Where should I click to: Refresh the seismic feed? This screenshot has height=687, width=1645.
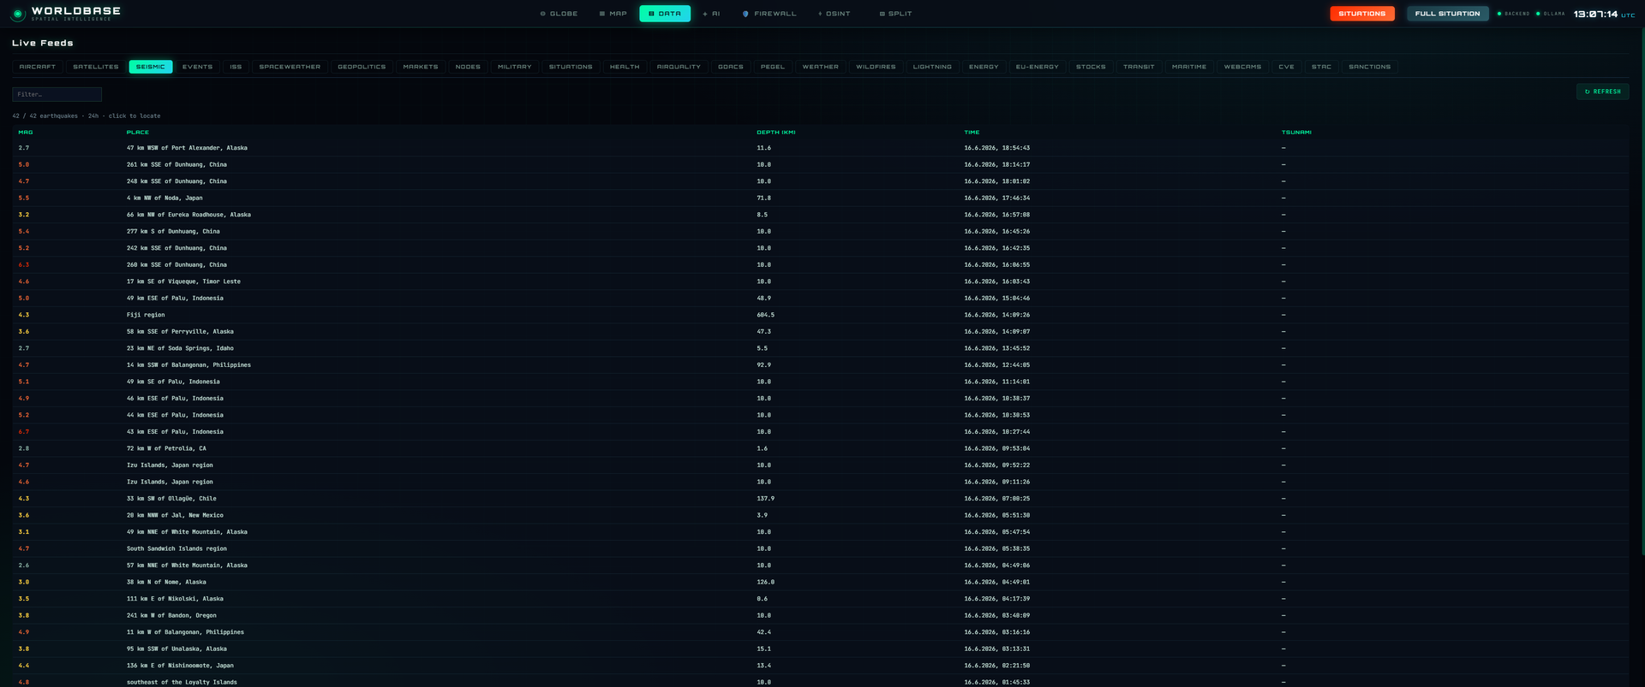tap(1602, 92)
